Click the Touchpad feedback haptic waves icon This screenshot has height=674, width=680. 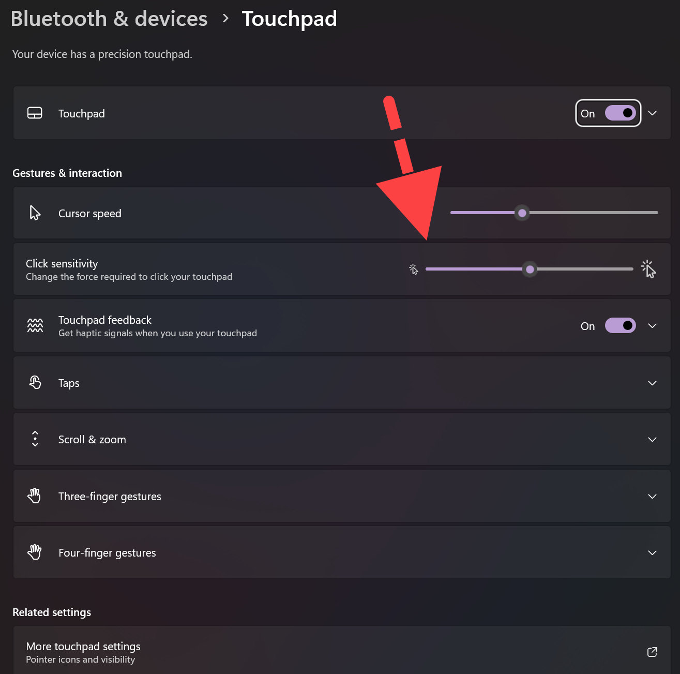click(x=35, y=325)
